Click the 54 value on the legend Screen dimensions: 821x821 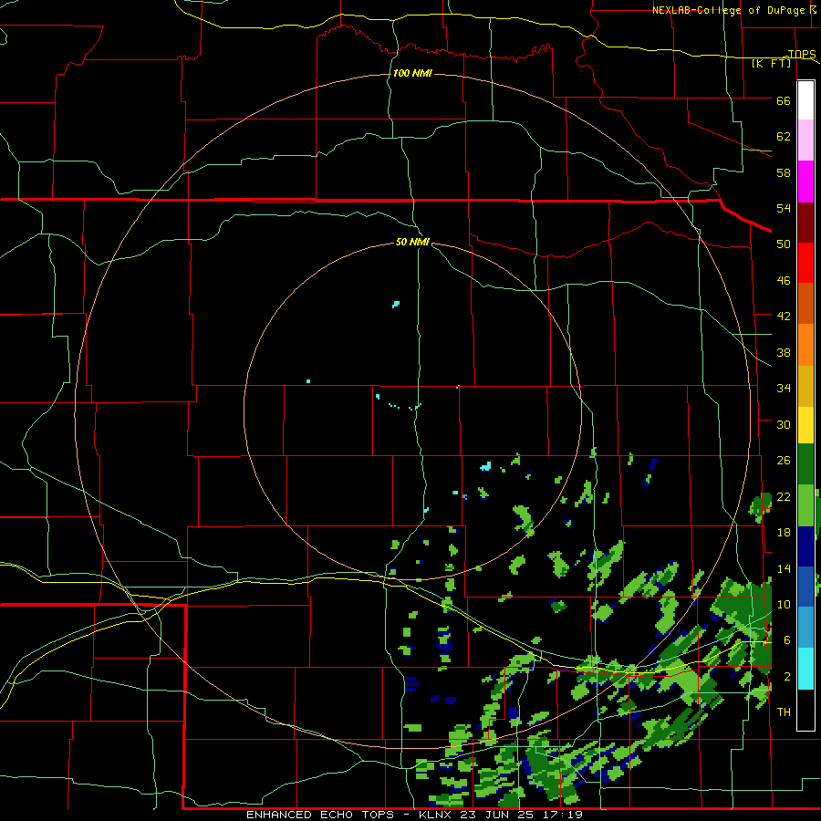(784, 208)
